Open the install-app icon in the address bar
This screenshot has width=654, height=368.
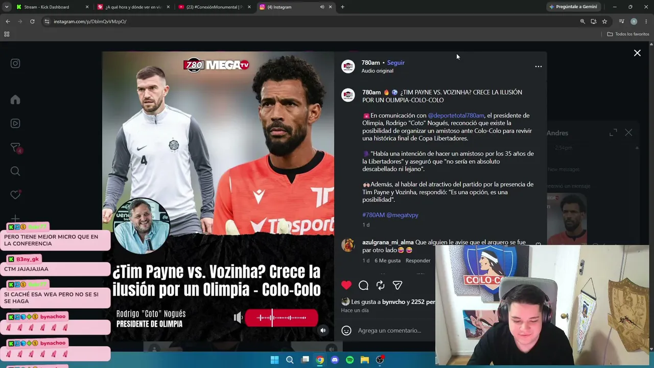[593, 21]
